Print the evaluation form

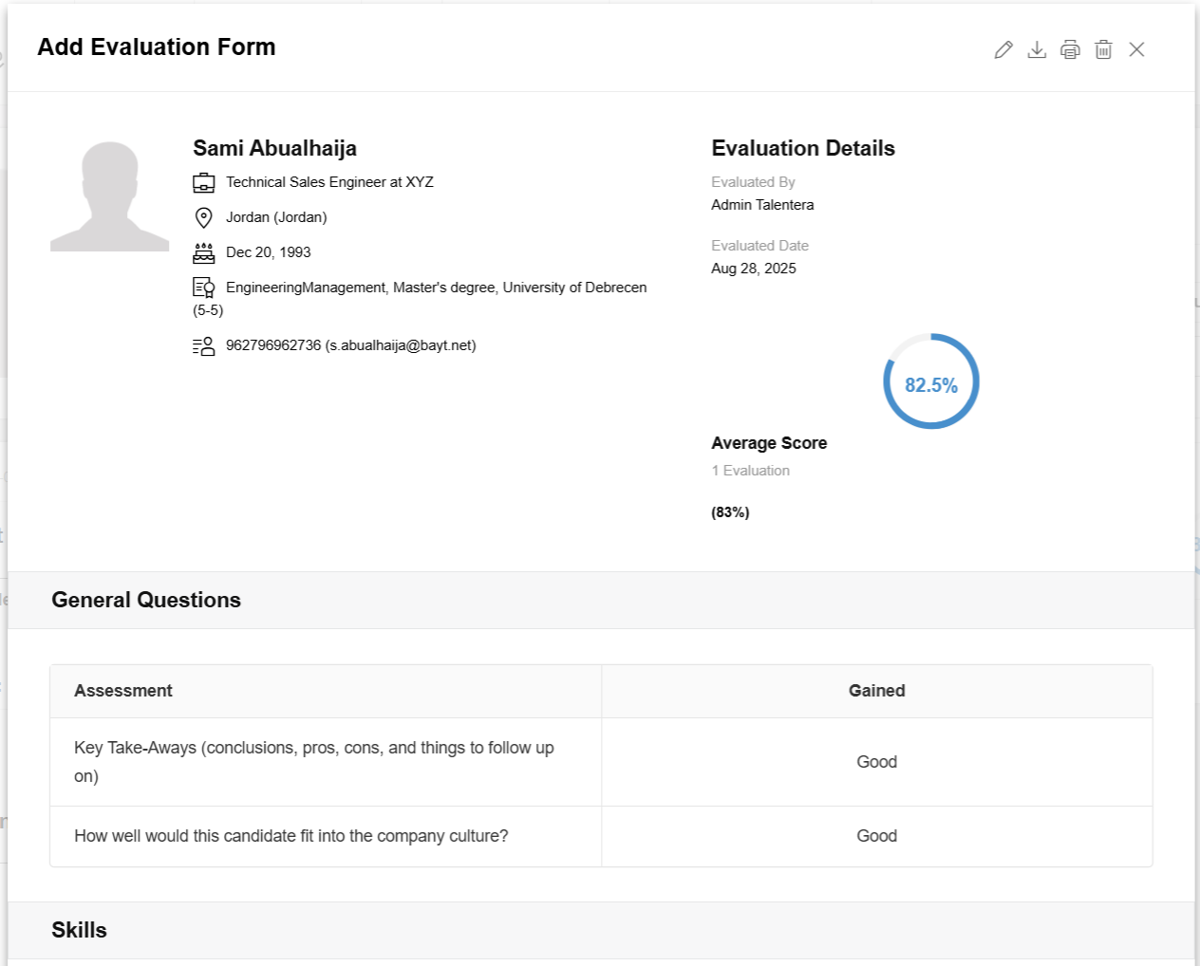tap(1070, 50)
